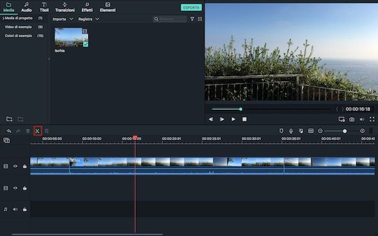Click the timeline zoom slider knob
Image resolution: width=378 pixels, height=236 pixels.
click(345, 131)
